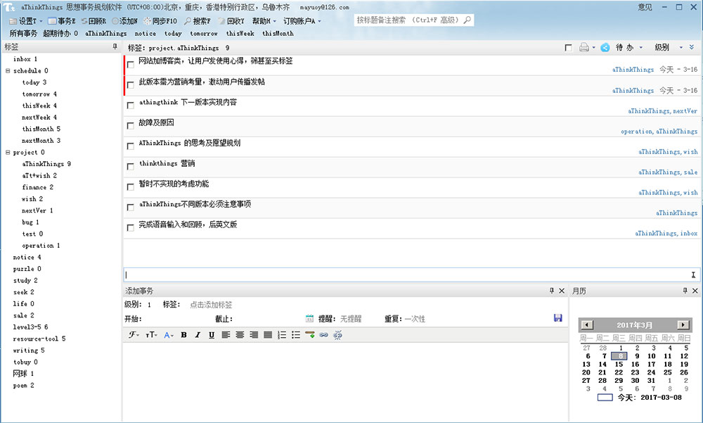703x423 pixels.
Task: Pin the 标签 tags panel
Action: (x=115, y=46)
